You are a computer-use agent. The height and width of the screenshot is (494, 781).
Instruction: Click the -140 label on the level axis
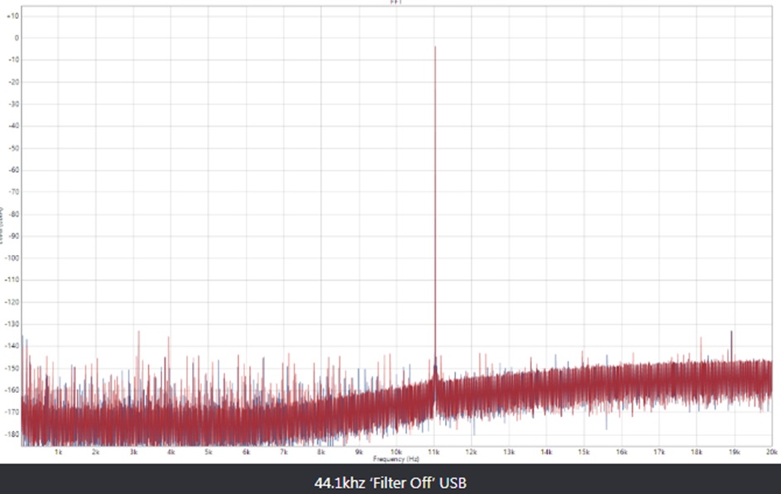tap(11, 346)
